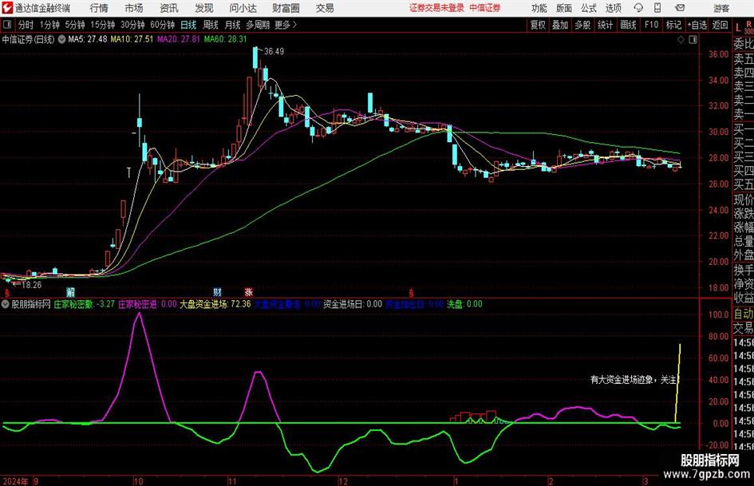
Task: Open the mail envelope icon
Action: (680, 8)
